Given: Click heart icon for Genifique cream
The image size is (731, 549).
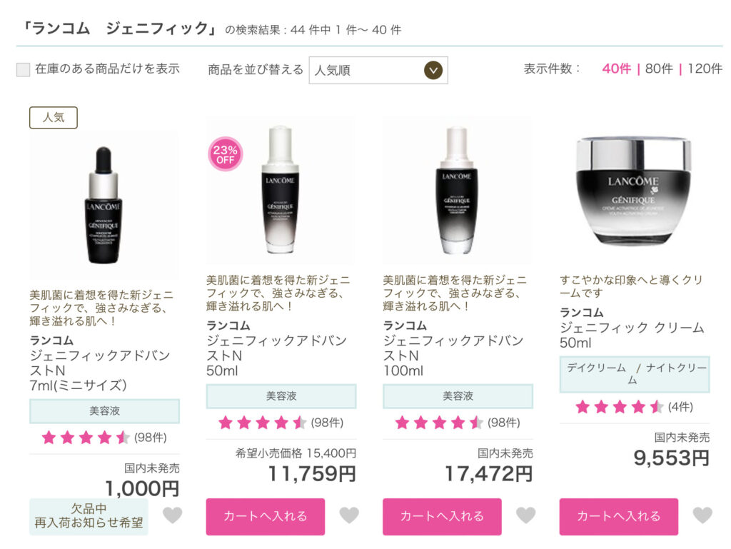Looking at the screenshot, I should tap(702, 515).
